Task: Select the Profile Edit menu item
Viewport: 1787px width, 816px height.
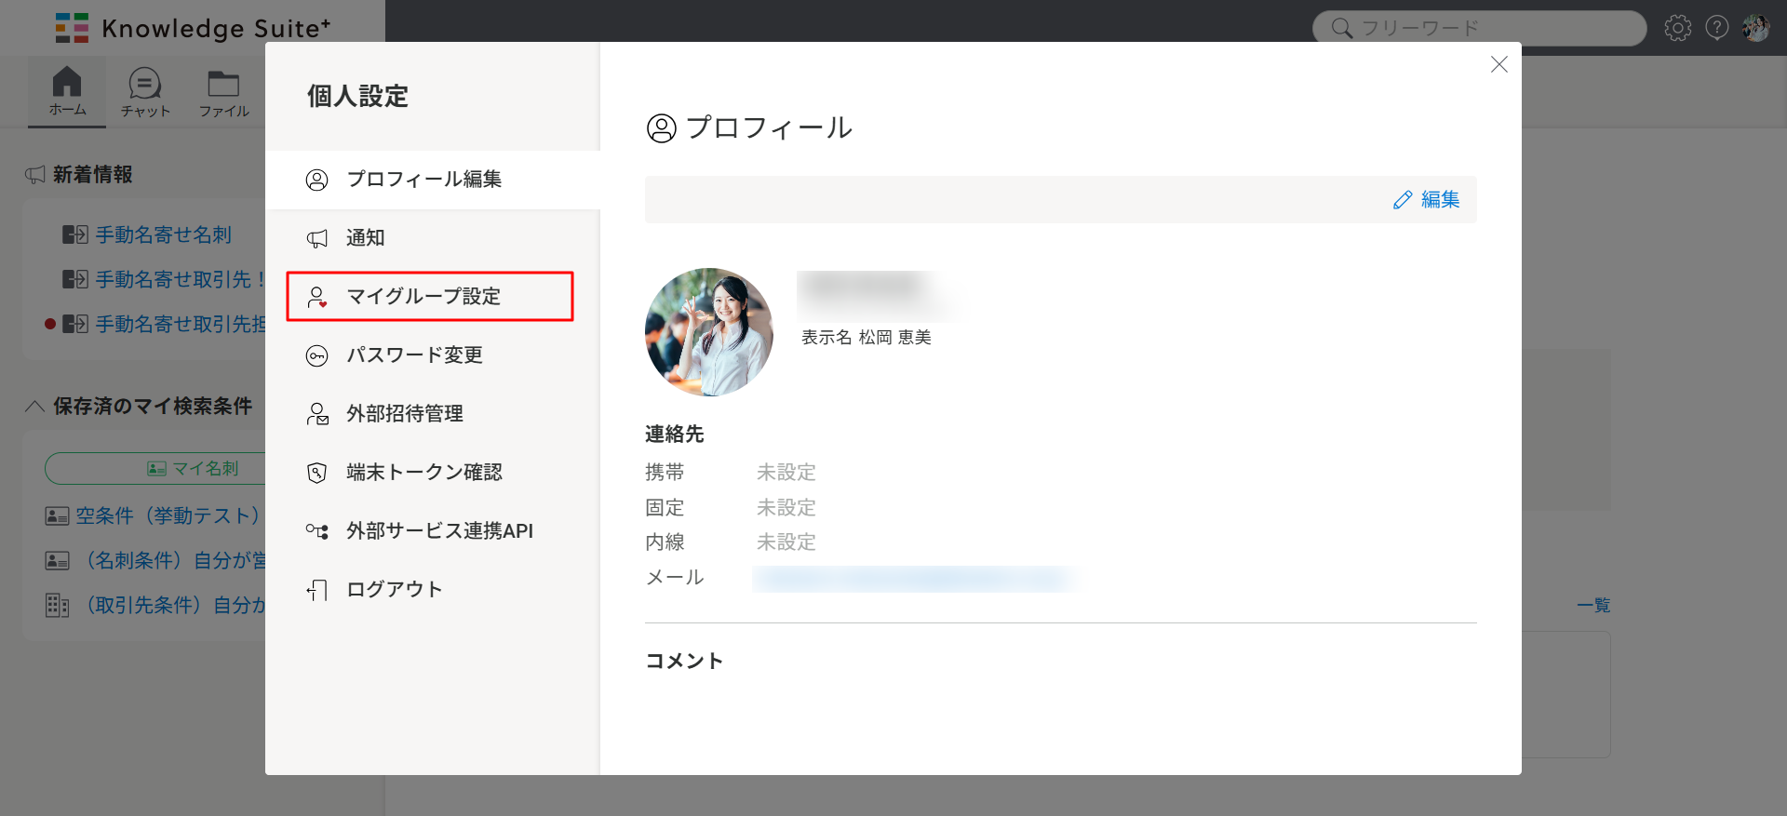Action: (x=423, y=180)
